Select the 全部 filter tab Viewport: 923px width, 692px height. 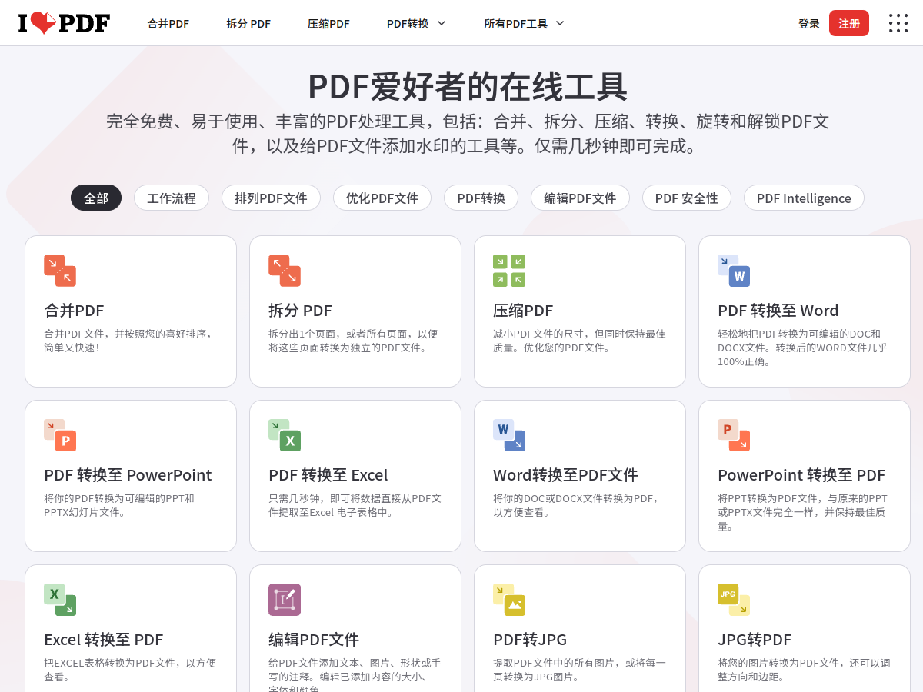point(96,198)
